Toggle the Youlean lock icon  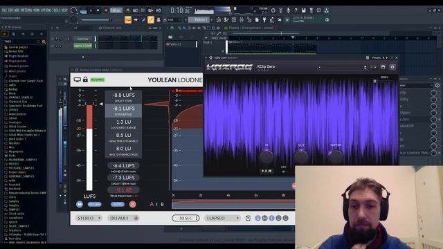pos(85,80)
